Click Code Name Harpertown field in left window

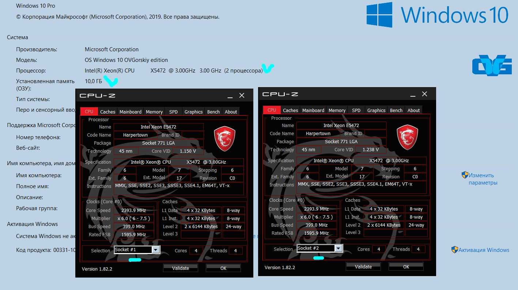pyautogui.click(x=135, y=135)
